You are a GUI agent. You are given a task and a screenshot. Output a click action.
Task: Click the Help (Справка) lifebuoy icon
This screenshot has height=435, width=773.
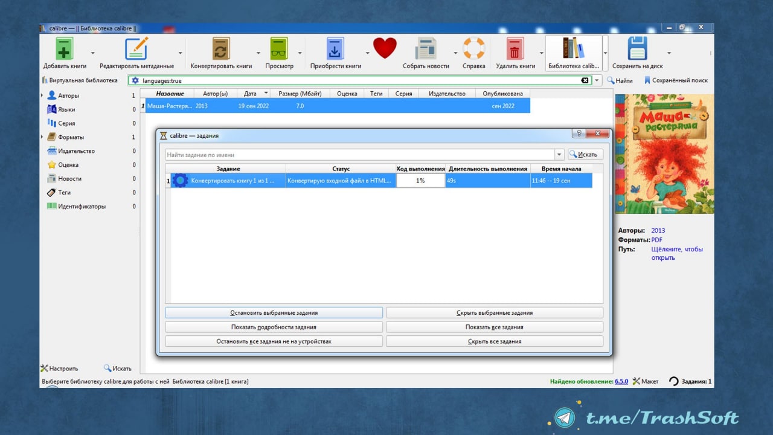point(474,48)
